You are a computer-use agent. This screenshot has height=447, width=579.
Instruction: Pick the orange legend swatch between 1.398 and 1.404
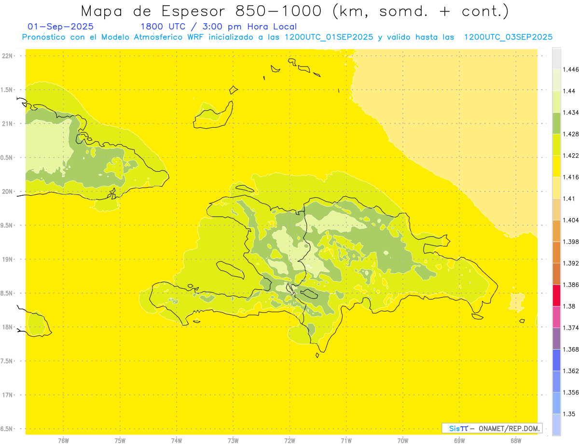[x=556, y=230]
